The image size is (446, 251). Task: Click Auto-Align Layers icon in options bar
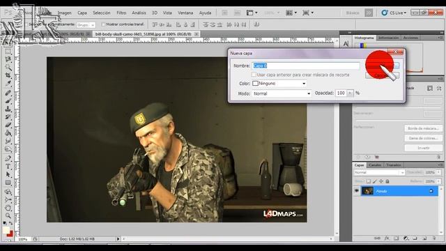(x=256, y=25)
